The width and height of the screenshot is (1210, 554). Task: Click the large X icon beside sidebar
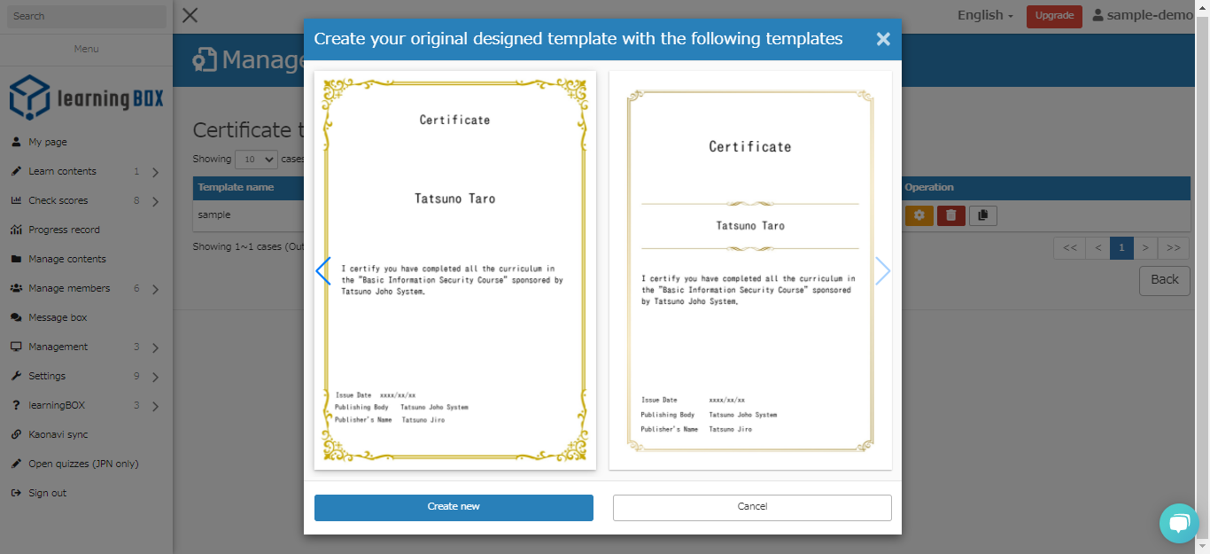point(190,15)
